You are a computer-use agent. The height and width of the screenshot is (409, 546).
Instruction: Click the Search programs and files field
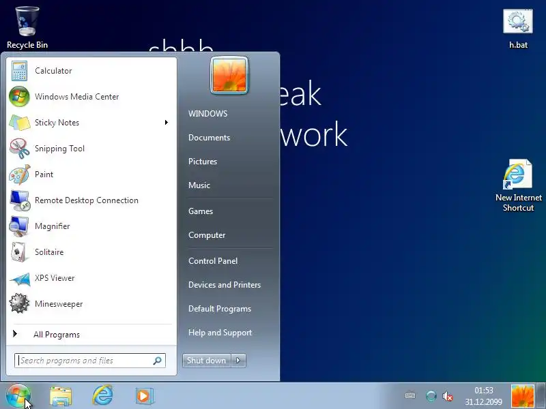[90, 361]
